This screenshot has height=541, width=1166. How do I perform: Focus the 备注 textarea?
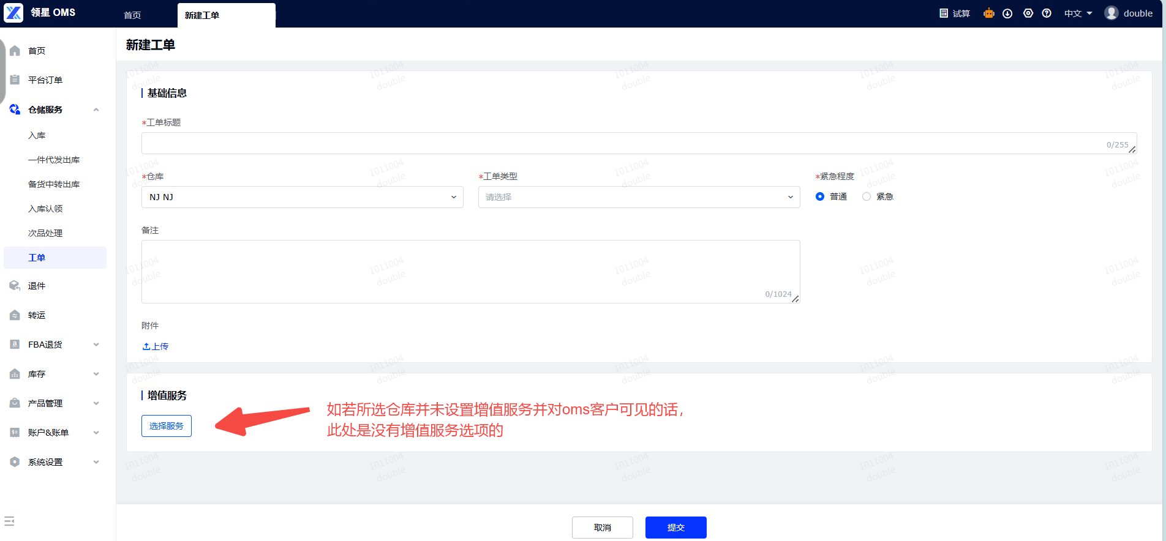pos(471,272)
